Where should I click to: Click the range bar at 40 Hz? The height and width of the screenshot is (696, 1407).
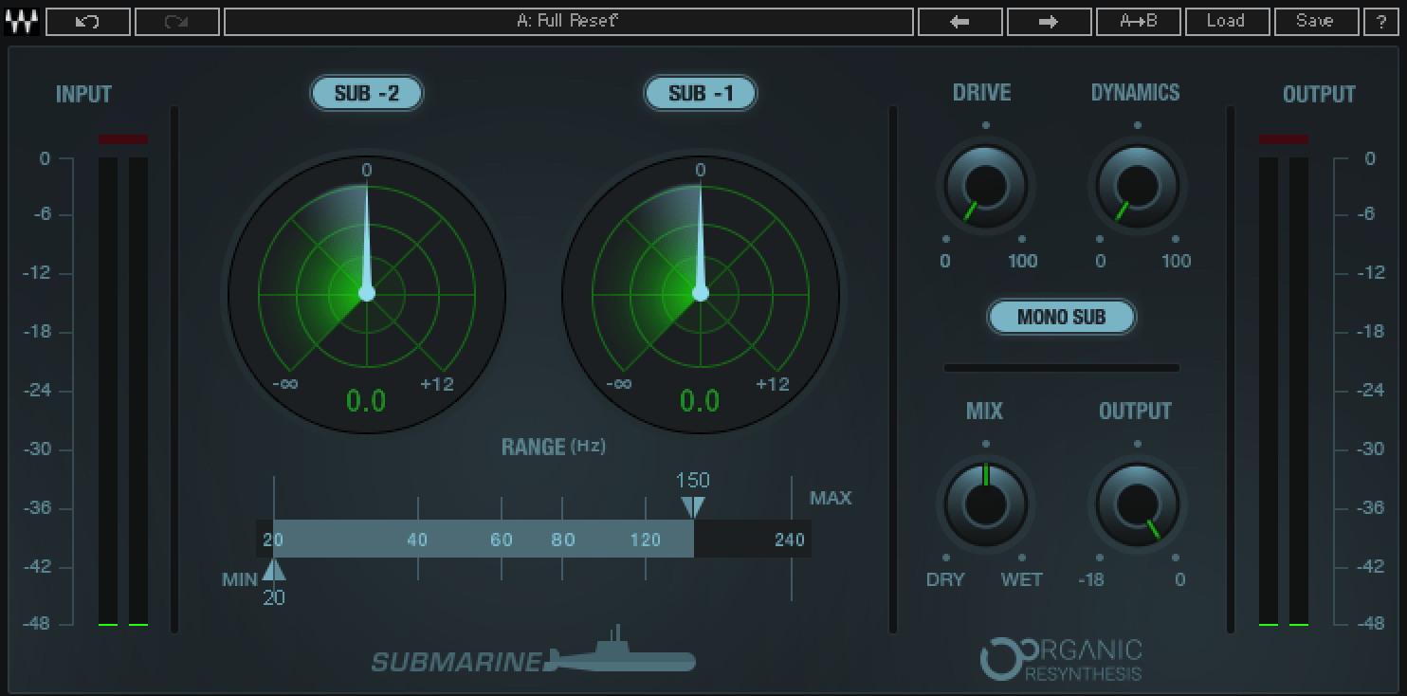tap(417, 540)
